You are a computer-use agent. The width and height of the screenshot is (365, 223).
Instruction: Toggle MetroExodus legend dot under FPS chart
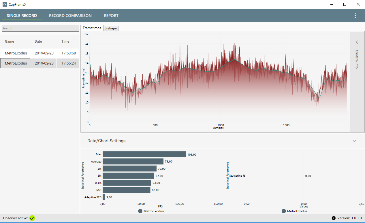(x=140, y=211)
